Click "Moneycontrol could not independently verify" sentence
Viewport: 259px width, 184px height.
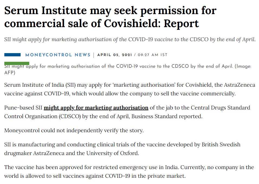click(74, 130)
